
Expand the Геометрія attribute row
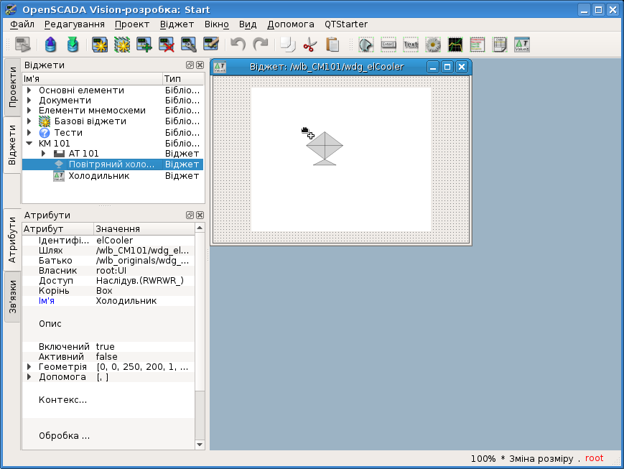pyautogui.click(x=29, y=367)
